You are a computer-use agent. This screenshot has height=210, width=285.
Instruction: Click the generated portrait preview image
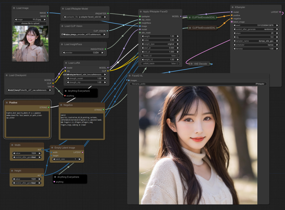point(198,145)
